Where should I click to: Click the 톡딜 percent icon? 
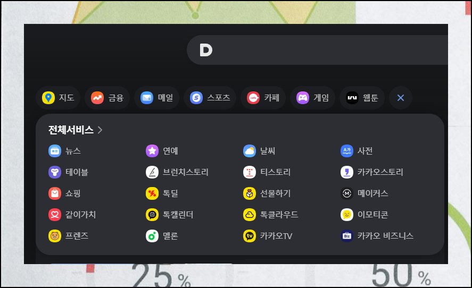point(152,193)
